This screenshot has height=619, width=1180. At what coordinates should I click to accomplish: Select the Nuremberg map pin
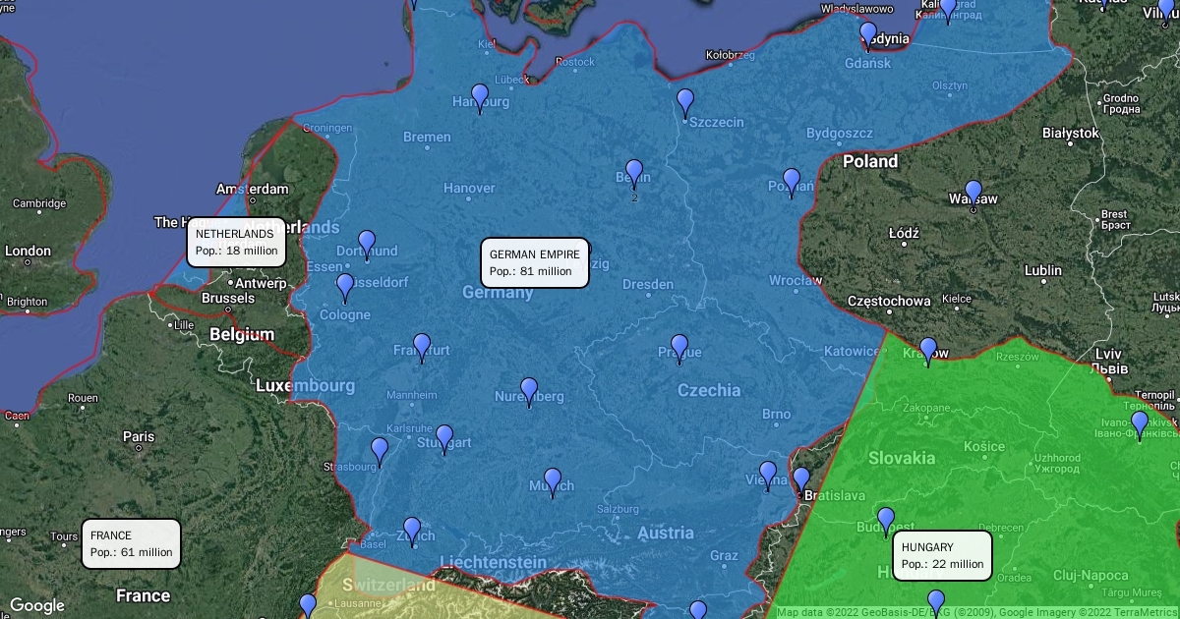pos(529,392)
